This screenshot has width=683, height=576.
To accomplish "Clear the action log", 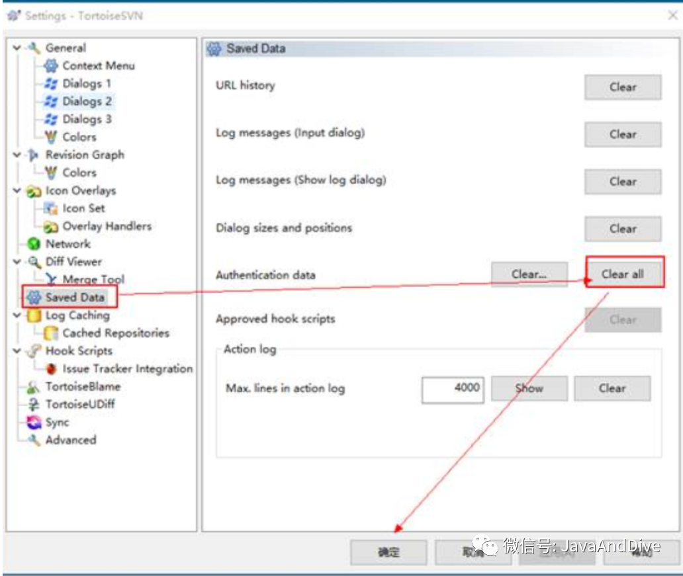I will tap(612, 388).
